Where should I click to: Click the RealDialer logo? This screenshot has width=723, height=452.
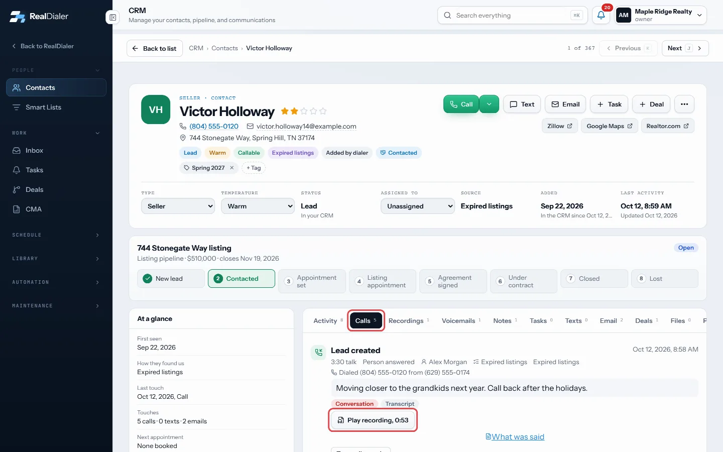tap(39, 16)
